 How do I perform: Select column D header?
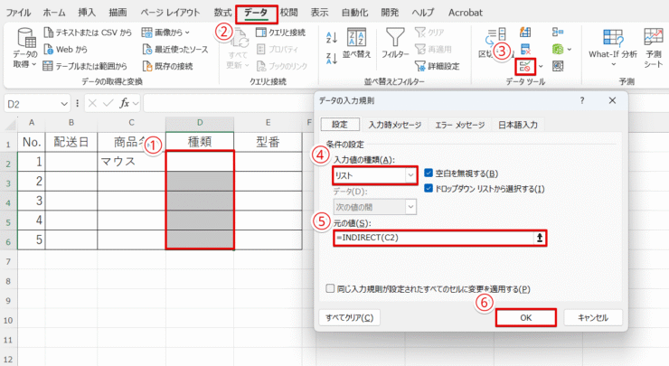coord(200,123)
